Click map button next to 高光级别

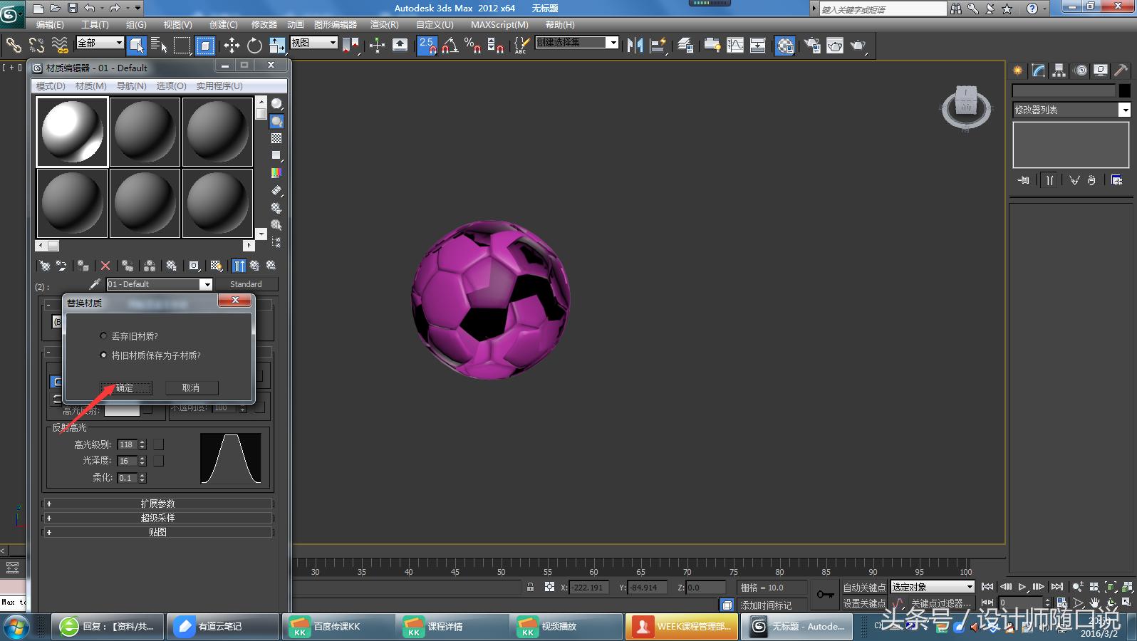click(x=158, y=444)
